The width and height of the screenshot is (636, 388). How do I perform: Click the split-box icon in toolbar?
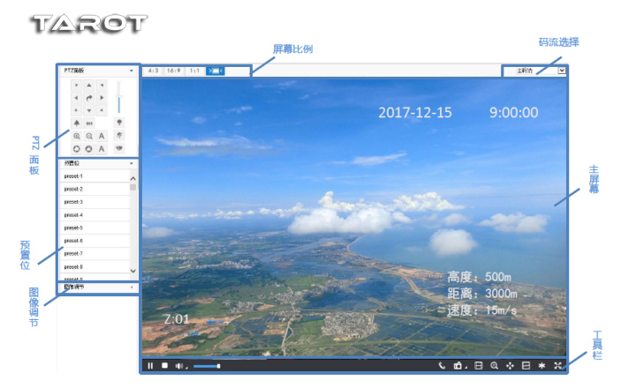pos(526,366)
